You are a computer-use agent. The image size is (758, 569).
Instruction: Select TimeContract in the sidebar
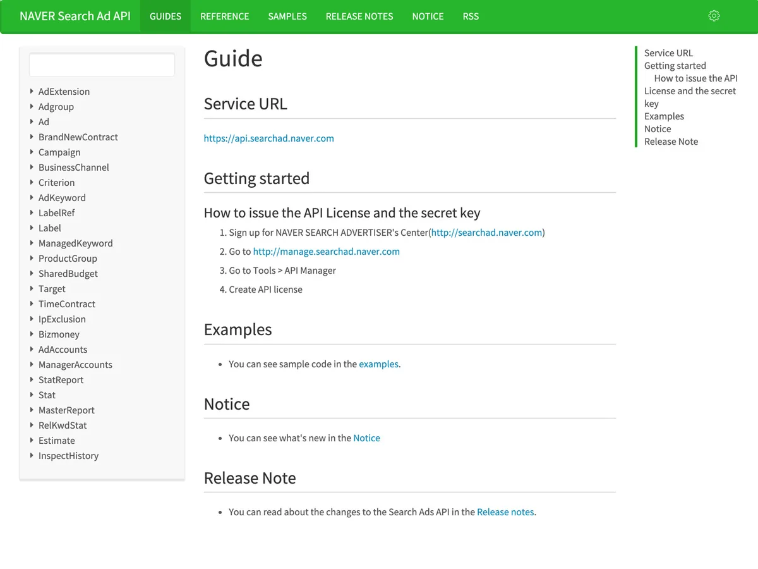pyautogui.click(x=67, y=304)
